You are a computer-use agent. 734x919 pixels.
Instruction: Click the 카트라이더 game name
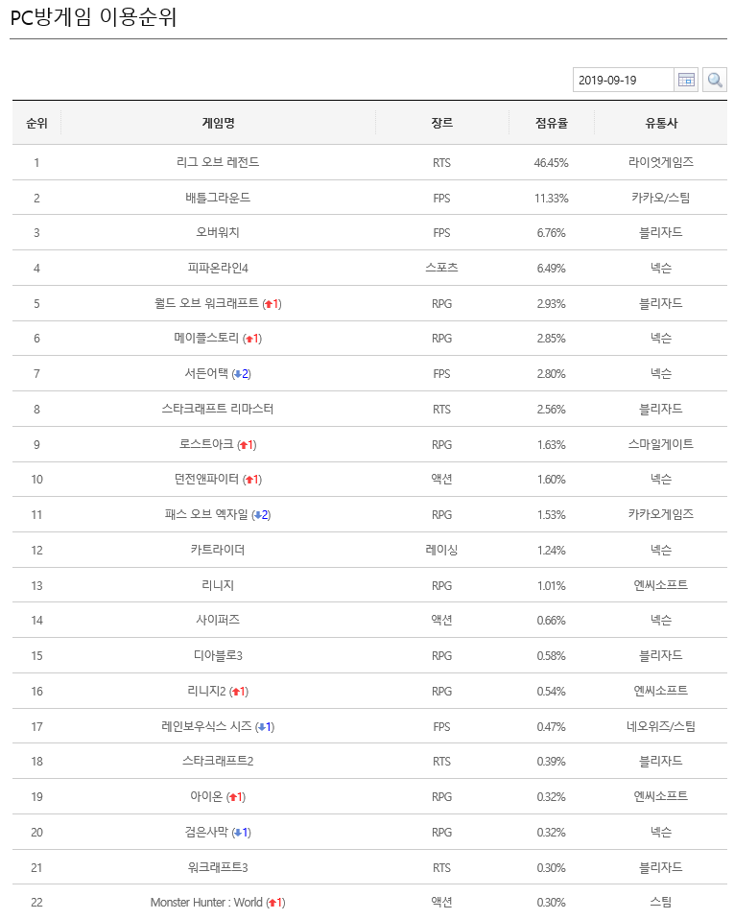point(218,550)
